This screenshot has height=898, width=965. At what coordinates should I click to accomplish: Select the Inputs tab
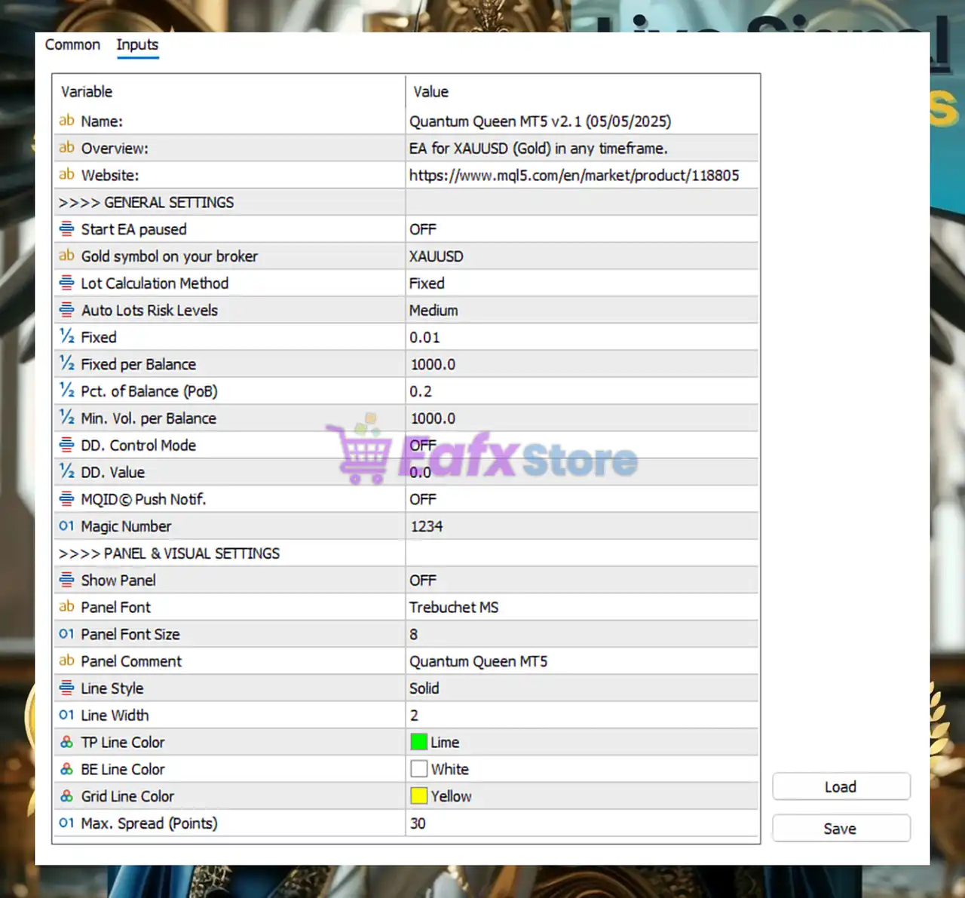[x=137, y=44]
